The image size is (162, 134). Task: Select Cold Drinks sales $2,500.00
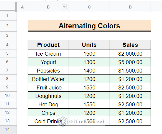click(x=130, y=121)
